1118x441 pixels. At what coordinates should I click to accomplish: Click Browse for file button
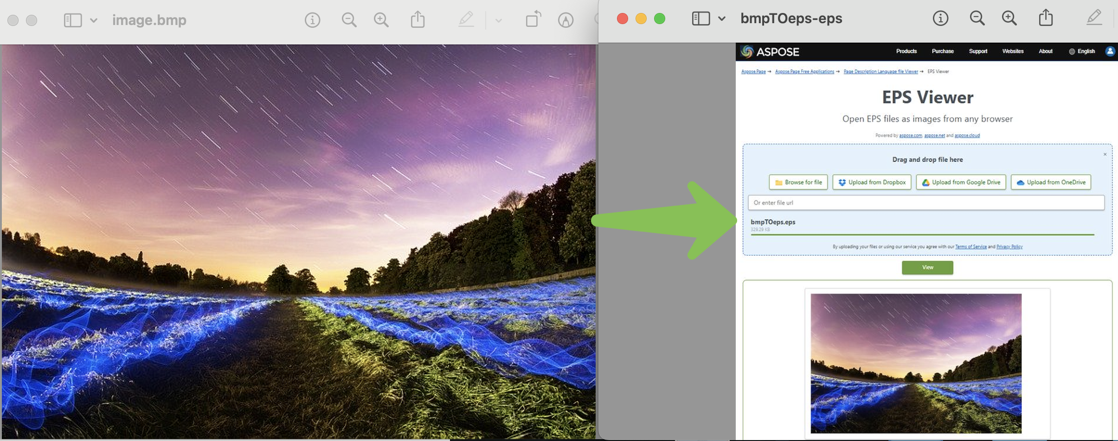(x=798, y=183)
